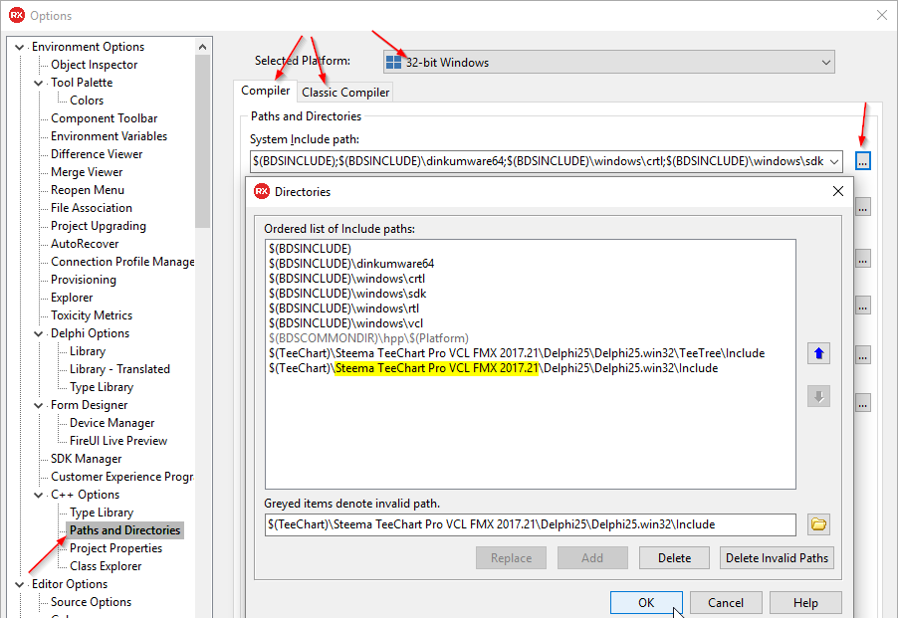Select Object Inspector in options tree
Viewport: 898px width, 618px height.
94,65
